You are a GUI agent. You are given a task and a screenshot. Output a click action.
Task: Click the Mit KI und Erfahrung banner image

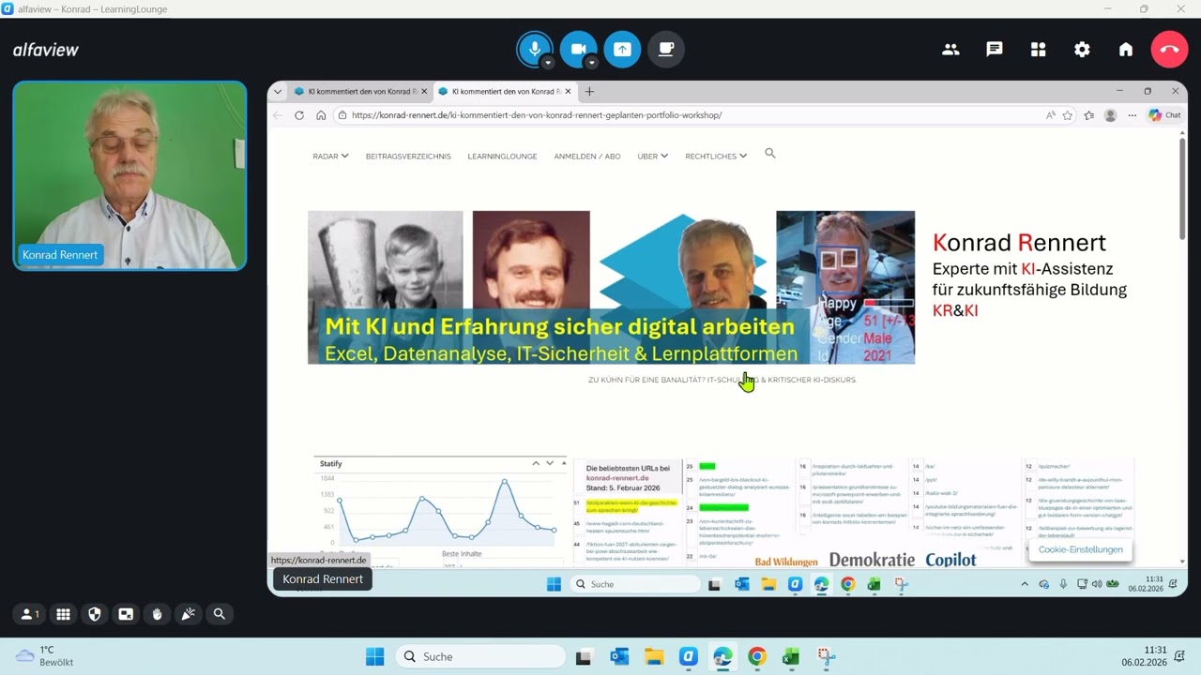611,287
